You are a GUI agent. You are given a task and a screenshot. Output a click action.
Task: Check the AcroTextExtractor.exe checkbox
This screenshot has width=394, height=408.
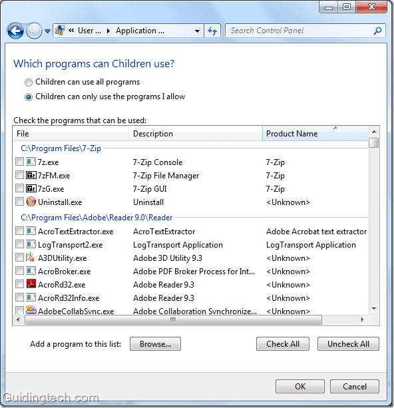(x=19, y=231)
